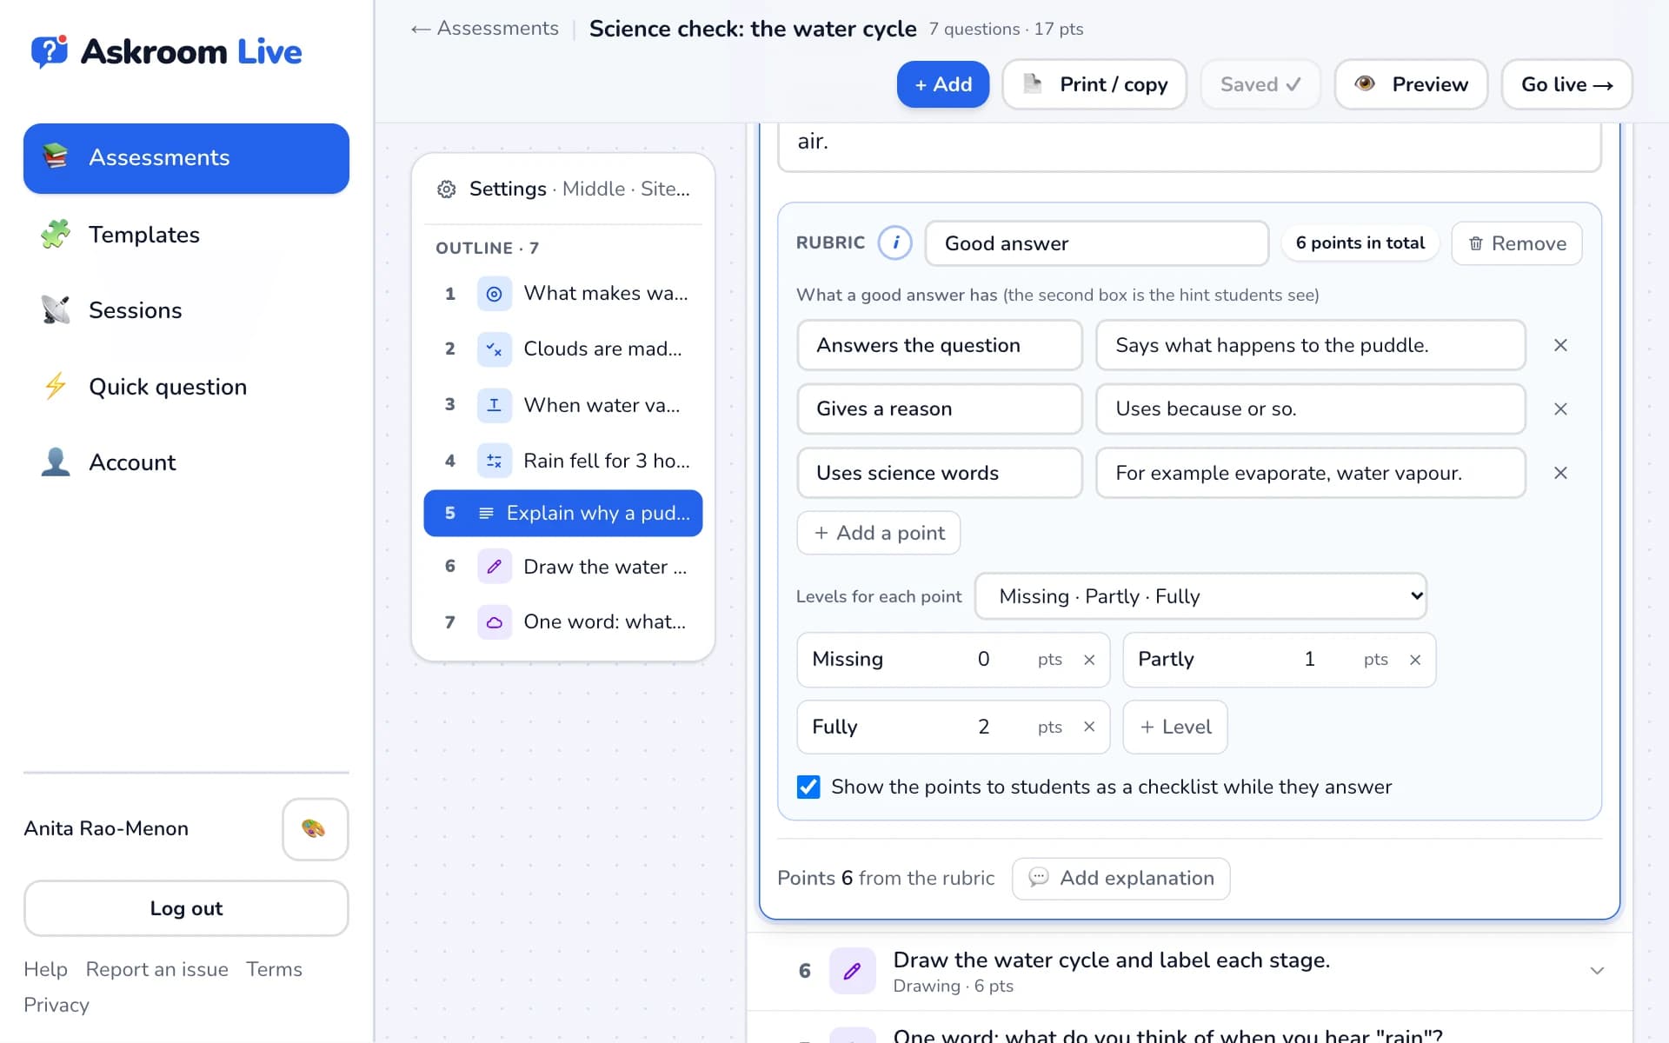Click the rubric info icon
This screenshot has width=1669, height=1043.
pyautogui.click(x=894, y=242)
